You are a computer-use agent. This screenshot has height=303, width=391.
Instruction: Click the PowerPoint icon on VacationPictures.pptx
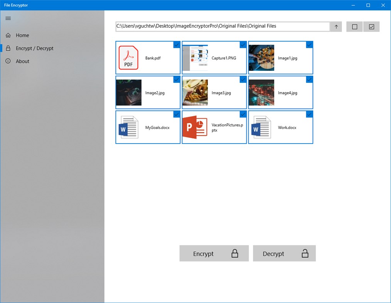(x=195, y=127)
